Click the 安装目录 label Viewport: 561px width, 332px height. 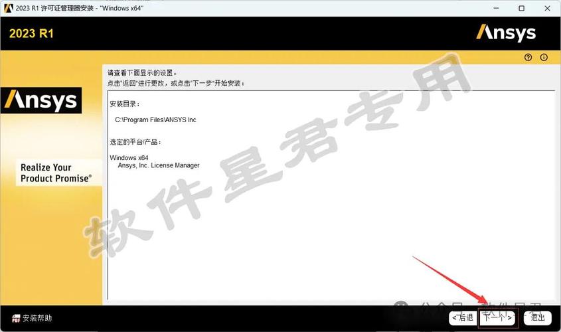coord(125,104)
